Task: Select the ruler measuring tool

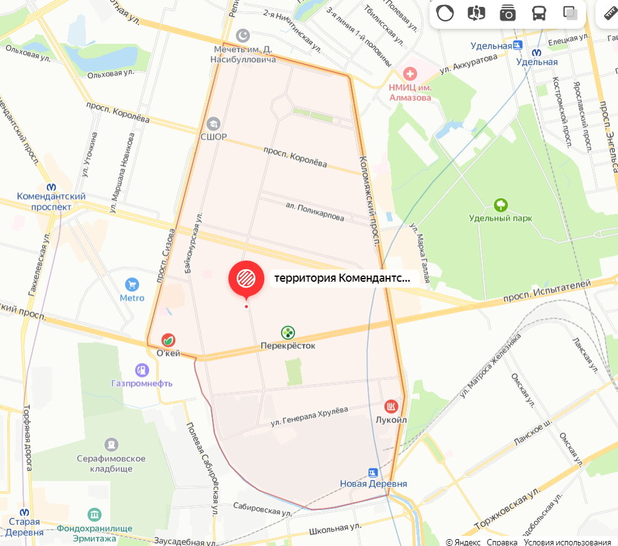Action: click(x=611, y=13)
